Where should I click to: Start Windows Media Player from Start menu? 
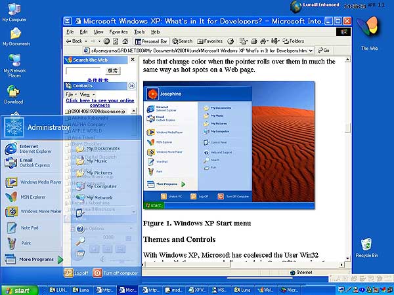(33, 182)
